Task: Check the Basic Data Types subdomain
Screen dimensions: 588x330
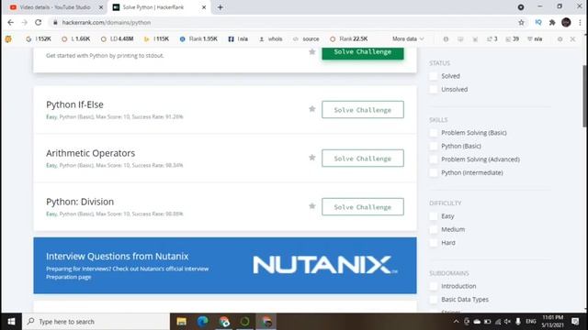Action: 434,300
